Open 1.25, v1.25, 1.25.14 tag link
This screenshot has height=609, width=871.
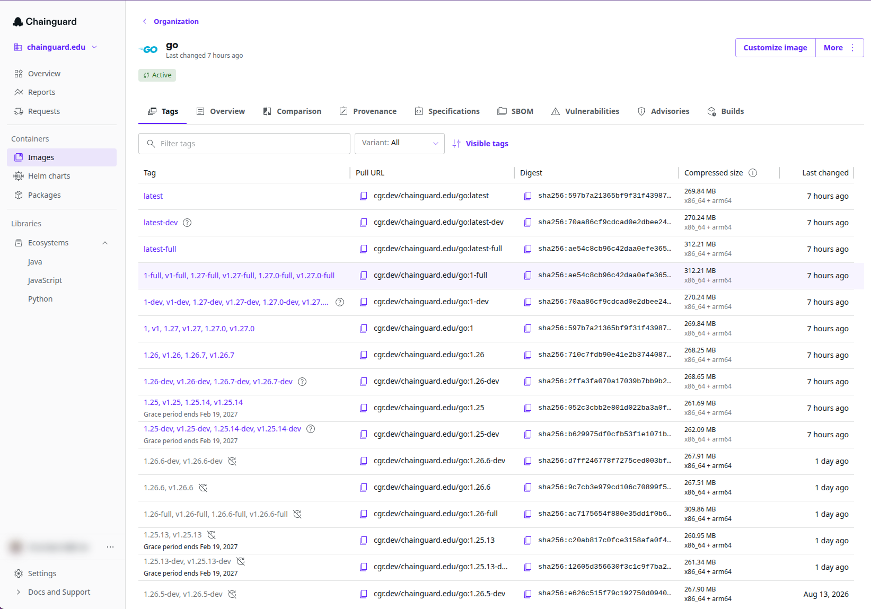(193, 402)
